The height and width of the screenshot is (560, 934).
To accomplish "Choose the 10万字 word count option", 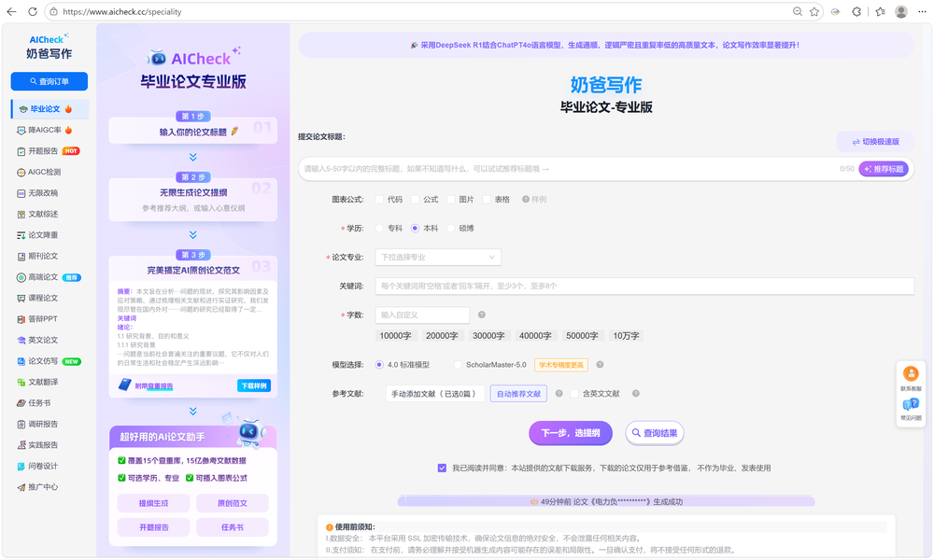I will click(626, 336).
